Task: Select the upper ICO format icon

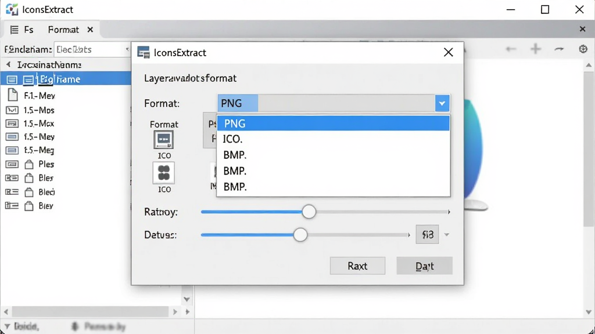Action: tap(163, 140)
